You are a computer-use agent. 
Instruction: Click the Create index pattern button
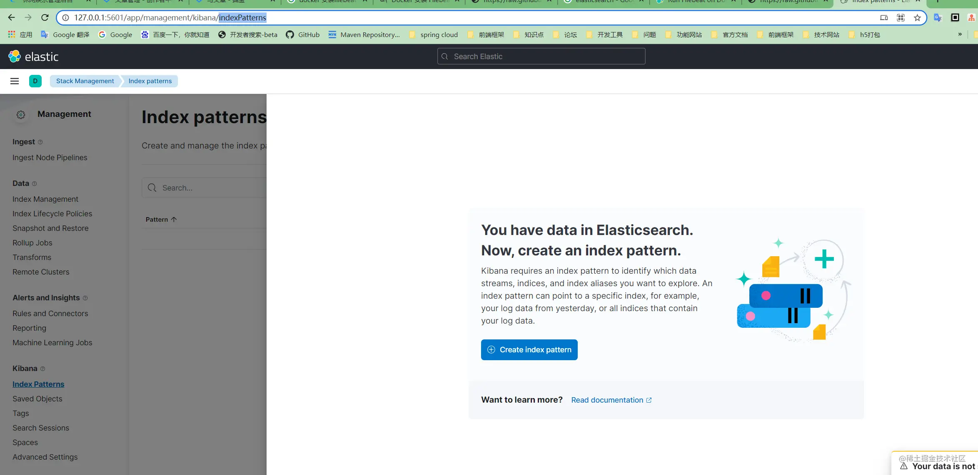point(529,350)
